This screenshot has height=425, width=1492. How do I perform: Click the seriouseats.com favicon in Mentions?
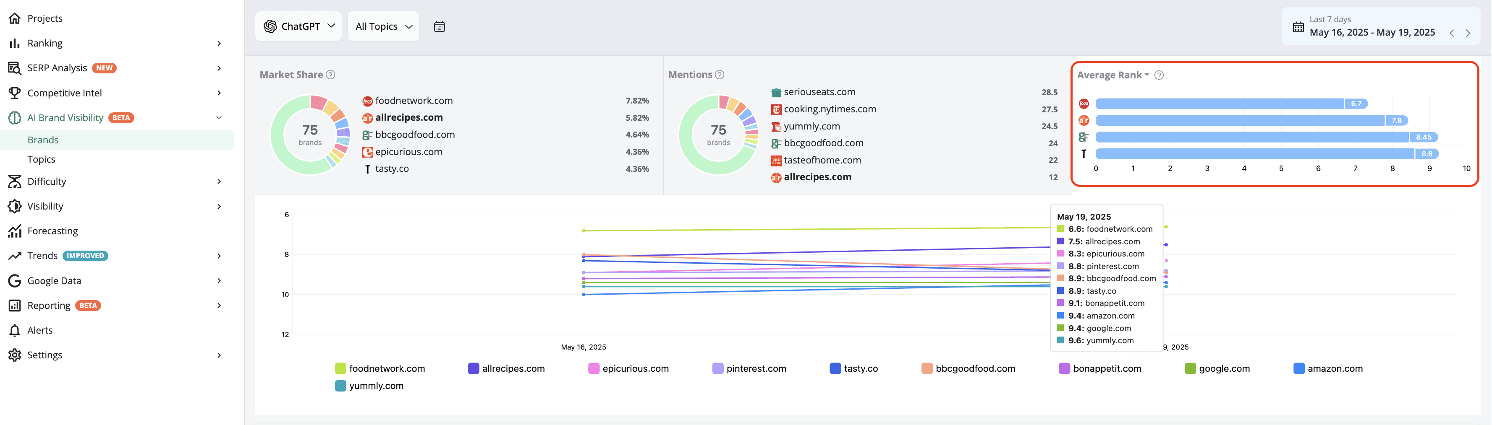pyautogui.click(x=776, y=93)
